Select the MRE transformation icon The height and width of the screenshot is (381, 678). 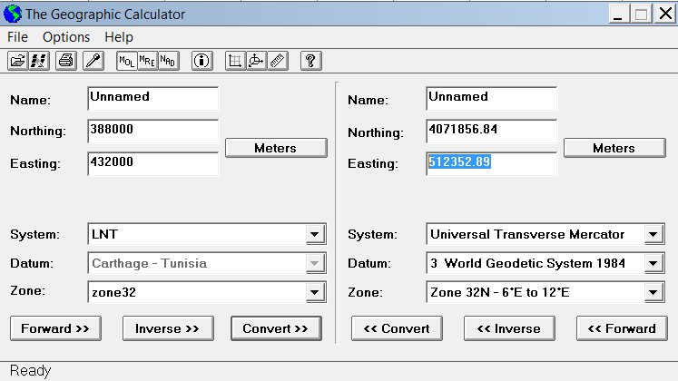[147, 61]
